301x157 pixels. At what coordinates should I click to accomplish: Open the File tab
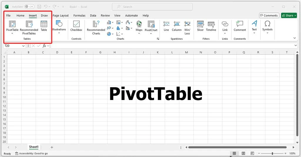click(x=9, y=15)
